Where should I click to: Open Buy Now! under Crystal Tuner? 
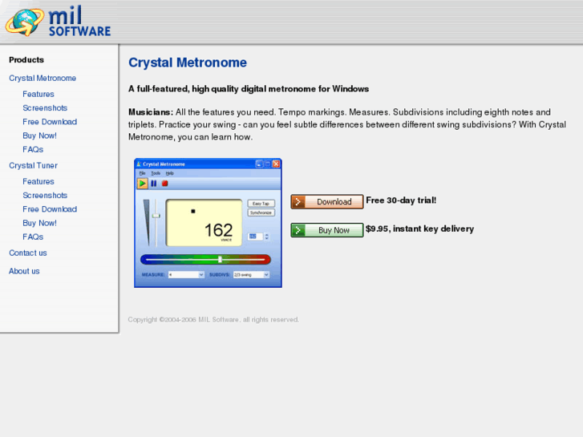[40, 223]
